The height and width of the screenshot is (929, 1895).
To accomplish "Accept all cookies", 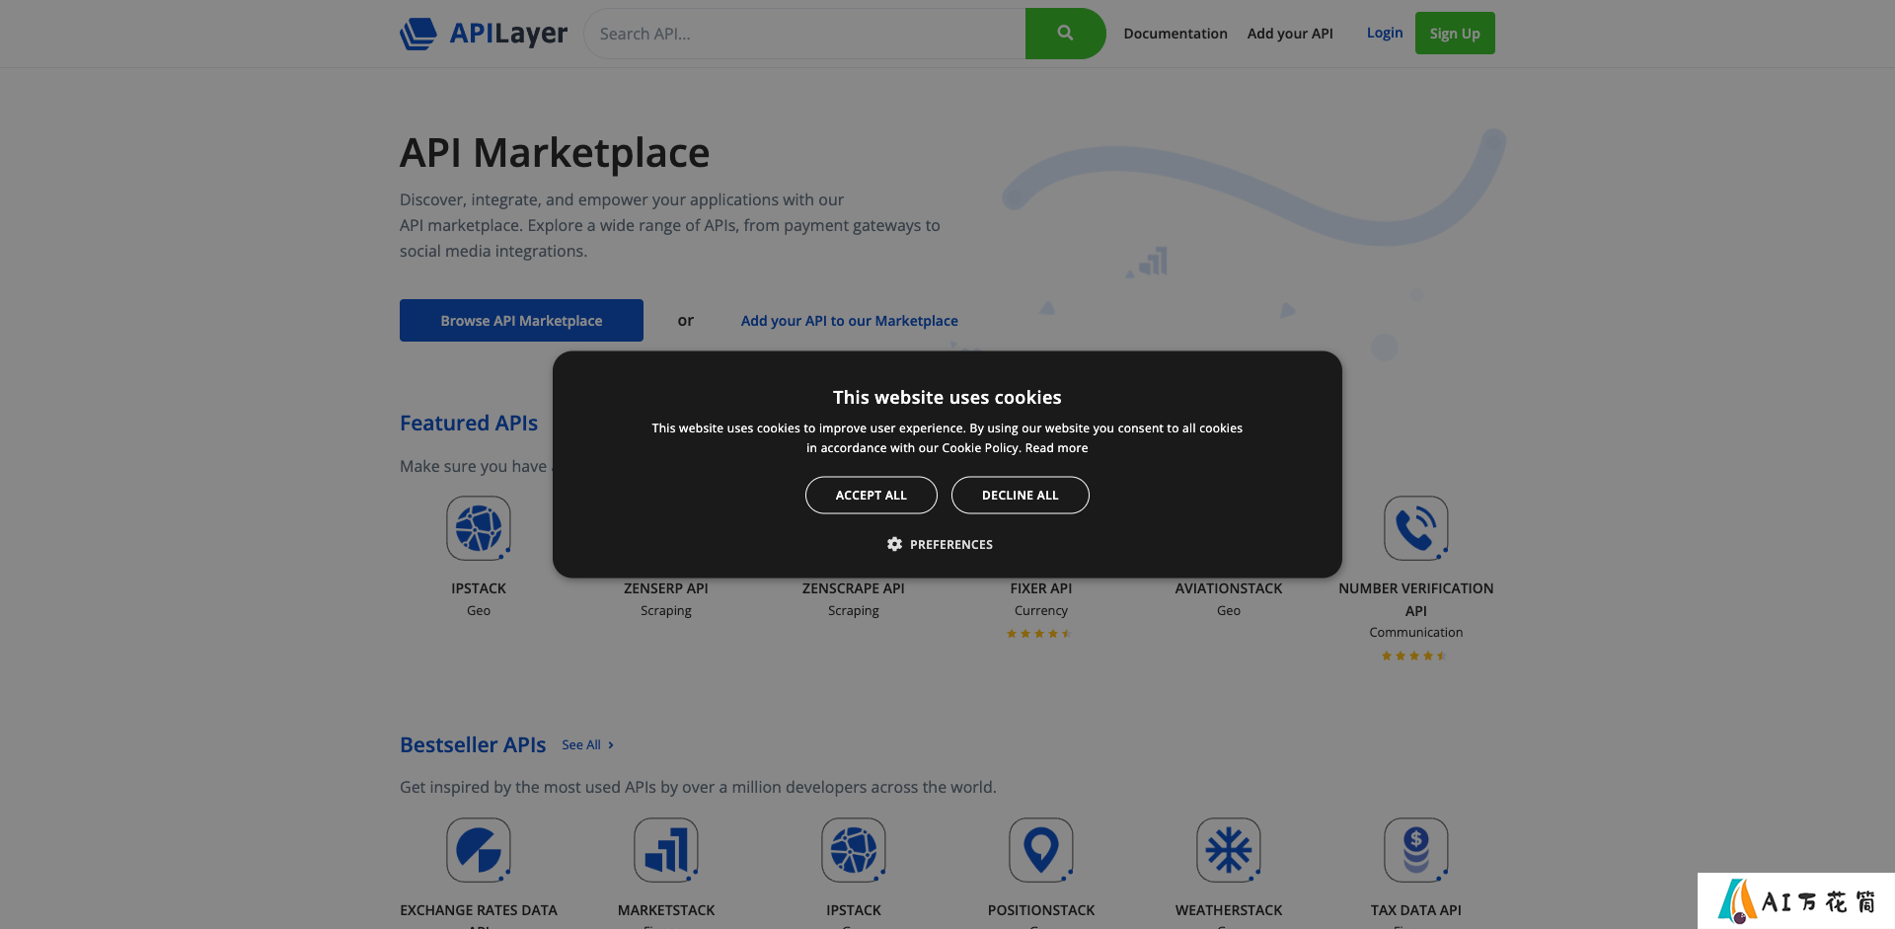I will coord(872,496).
